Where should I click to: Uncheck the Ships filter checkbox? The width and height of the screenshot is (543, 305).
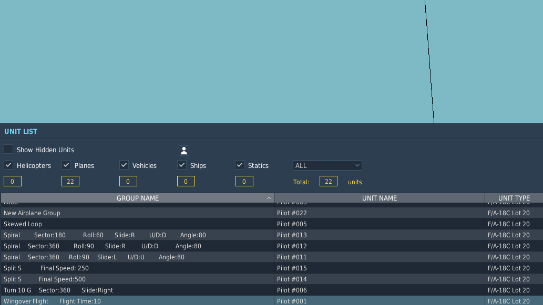(182, 165)
